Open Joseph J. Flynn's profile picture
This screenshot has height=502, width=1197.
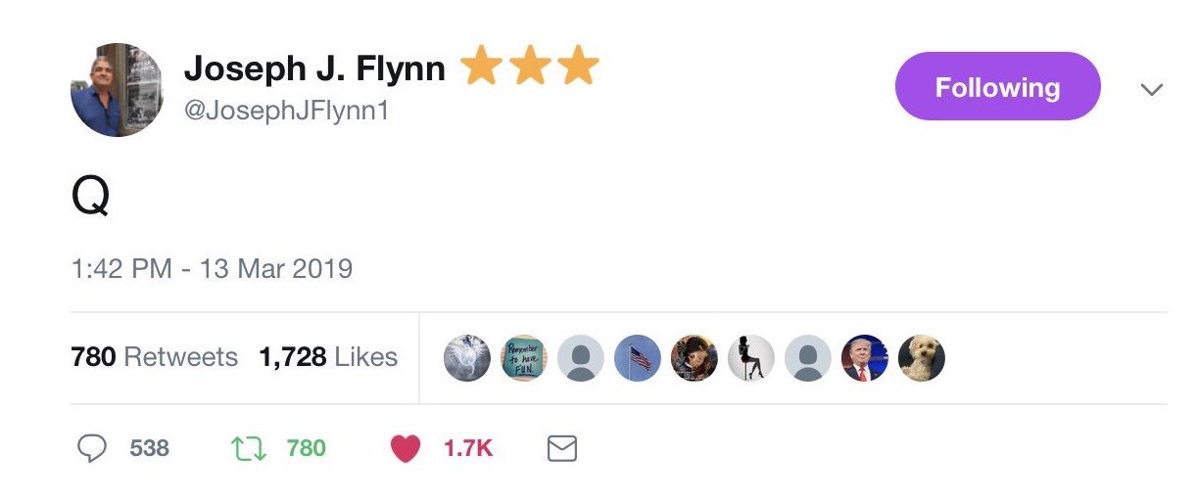pyautogui.click(x=117, y=89)
